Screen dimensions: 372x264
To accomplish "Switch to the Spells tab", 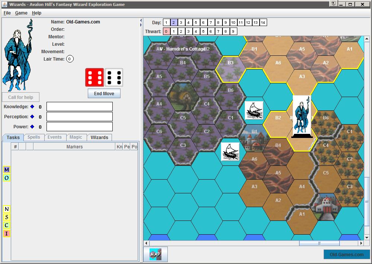I will (x=34, y=137).
